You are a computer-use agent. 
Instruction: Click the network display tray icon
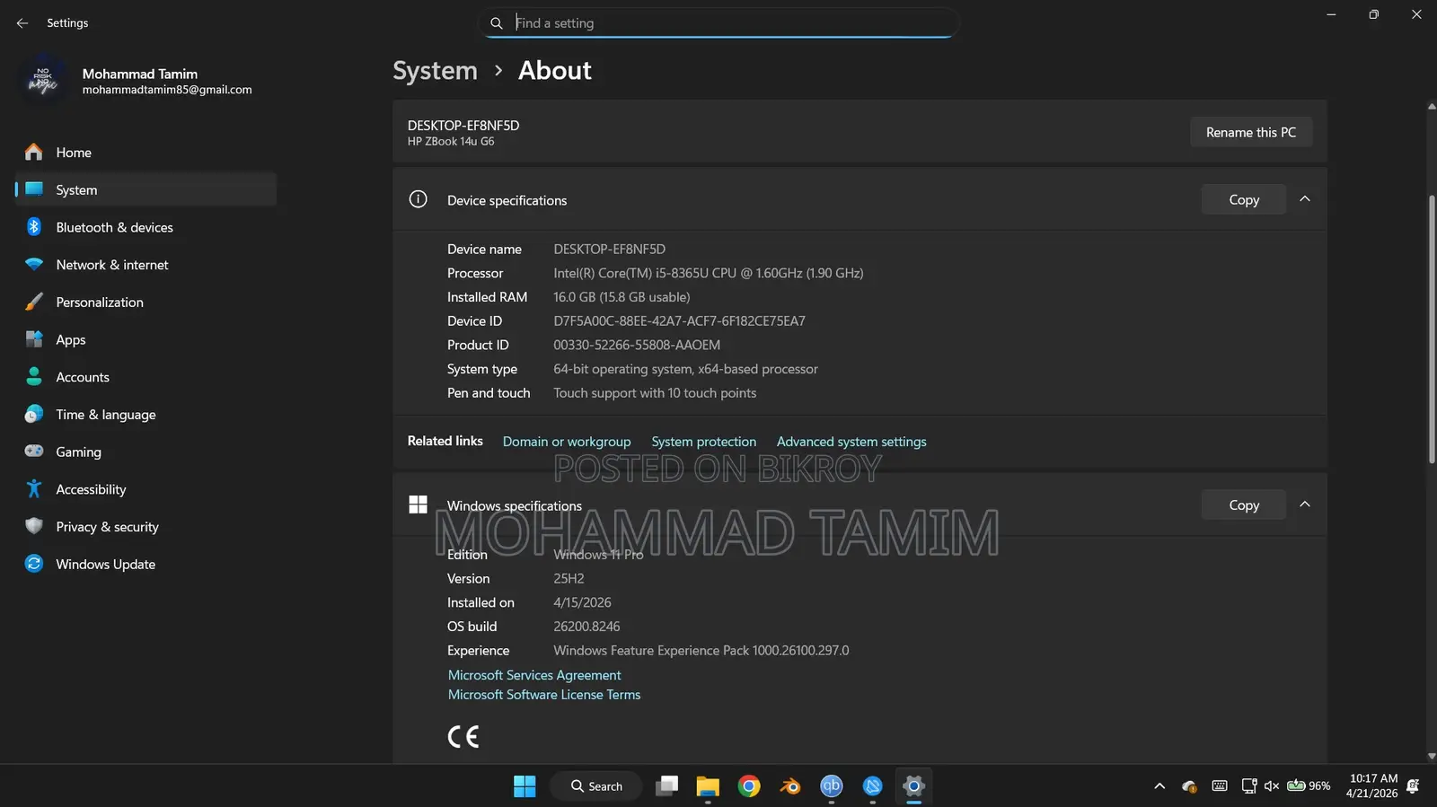tap(1248, 786)
